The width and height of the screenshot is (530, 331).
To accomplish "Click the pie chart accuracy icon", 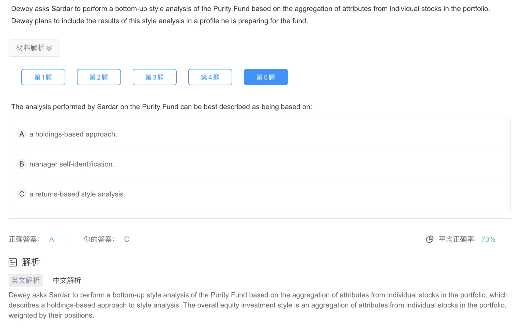I will (429, 239).
